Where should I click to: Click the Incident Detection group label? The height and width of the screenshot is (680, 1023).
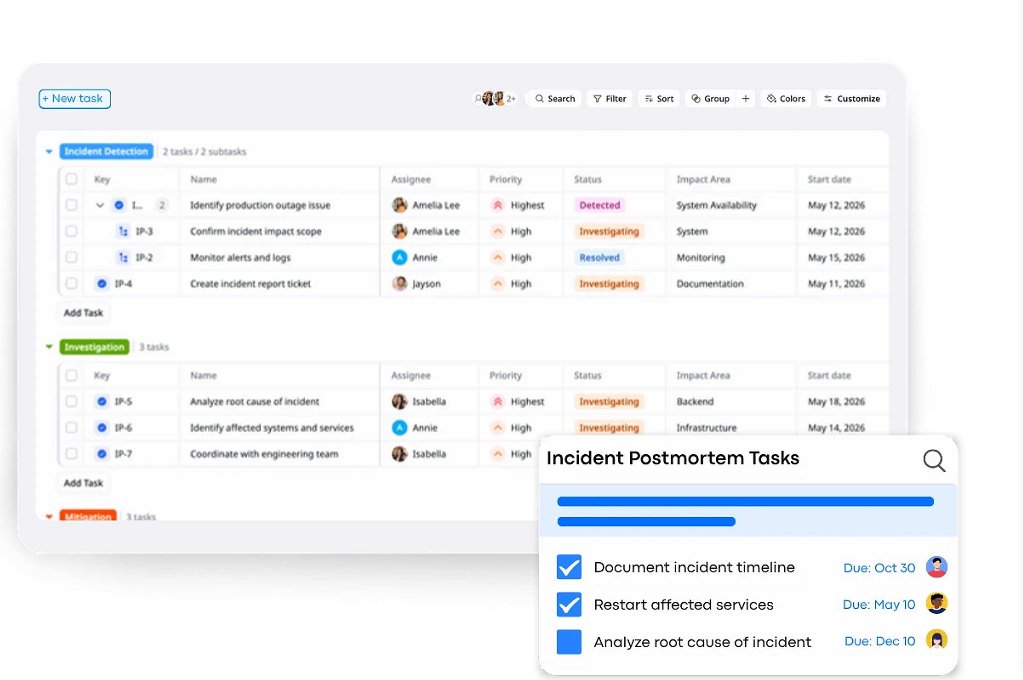(106, 152)
